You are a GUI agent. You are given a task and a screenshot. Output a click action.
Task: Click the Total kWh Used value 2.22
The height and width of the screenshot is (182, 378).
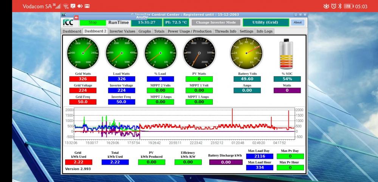(115, 162)
